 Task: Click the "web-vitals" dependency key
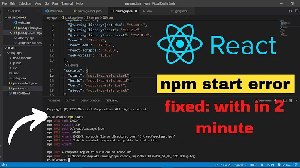click(x=80, y=55)
